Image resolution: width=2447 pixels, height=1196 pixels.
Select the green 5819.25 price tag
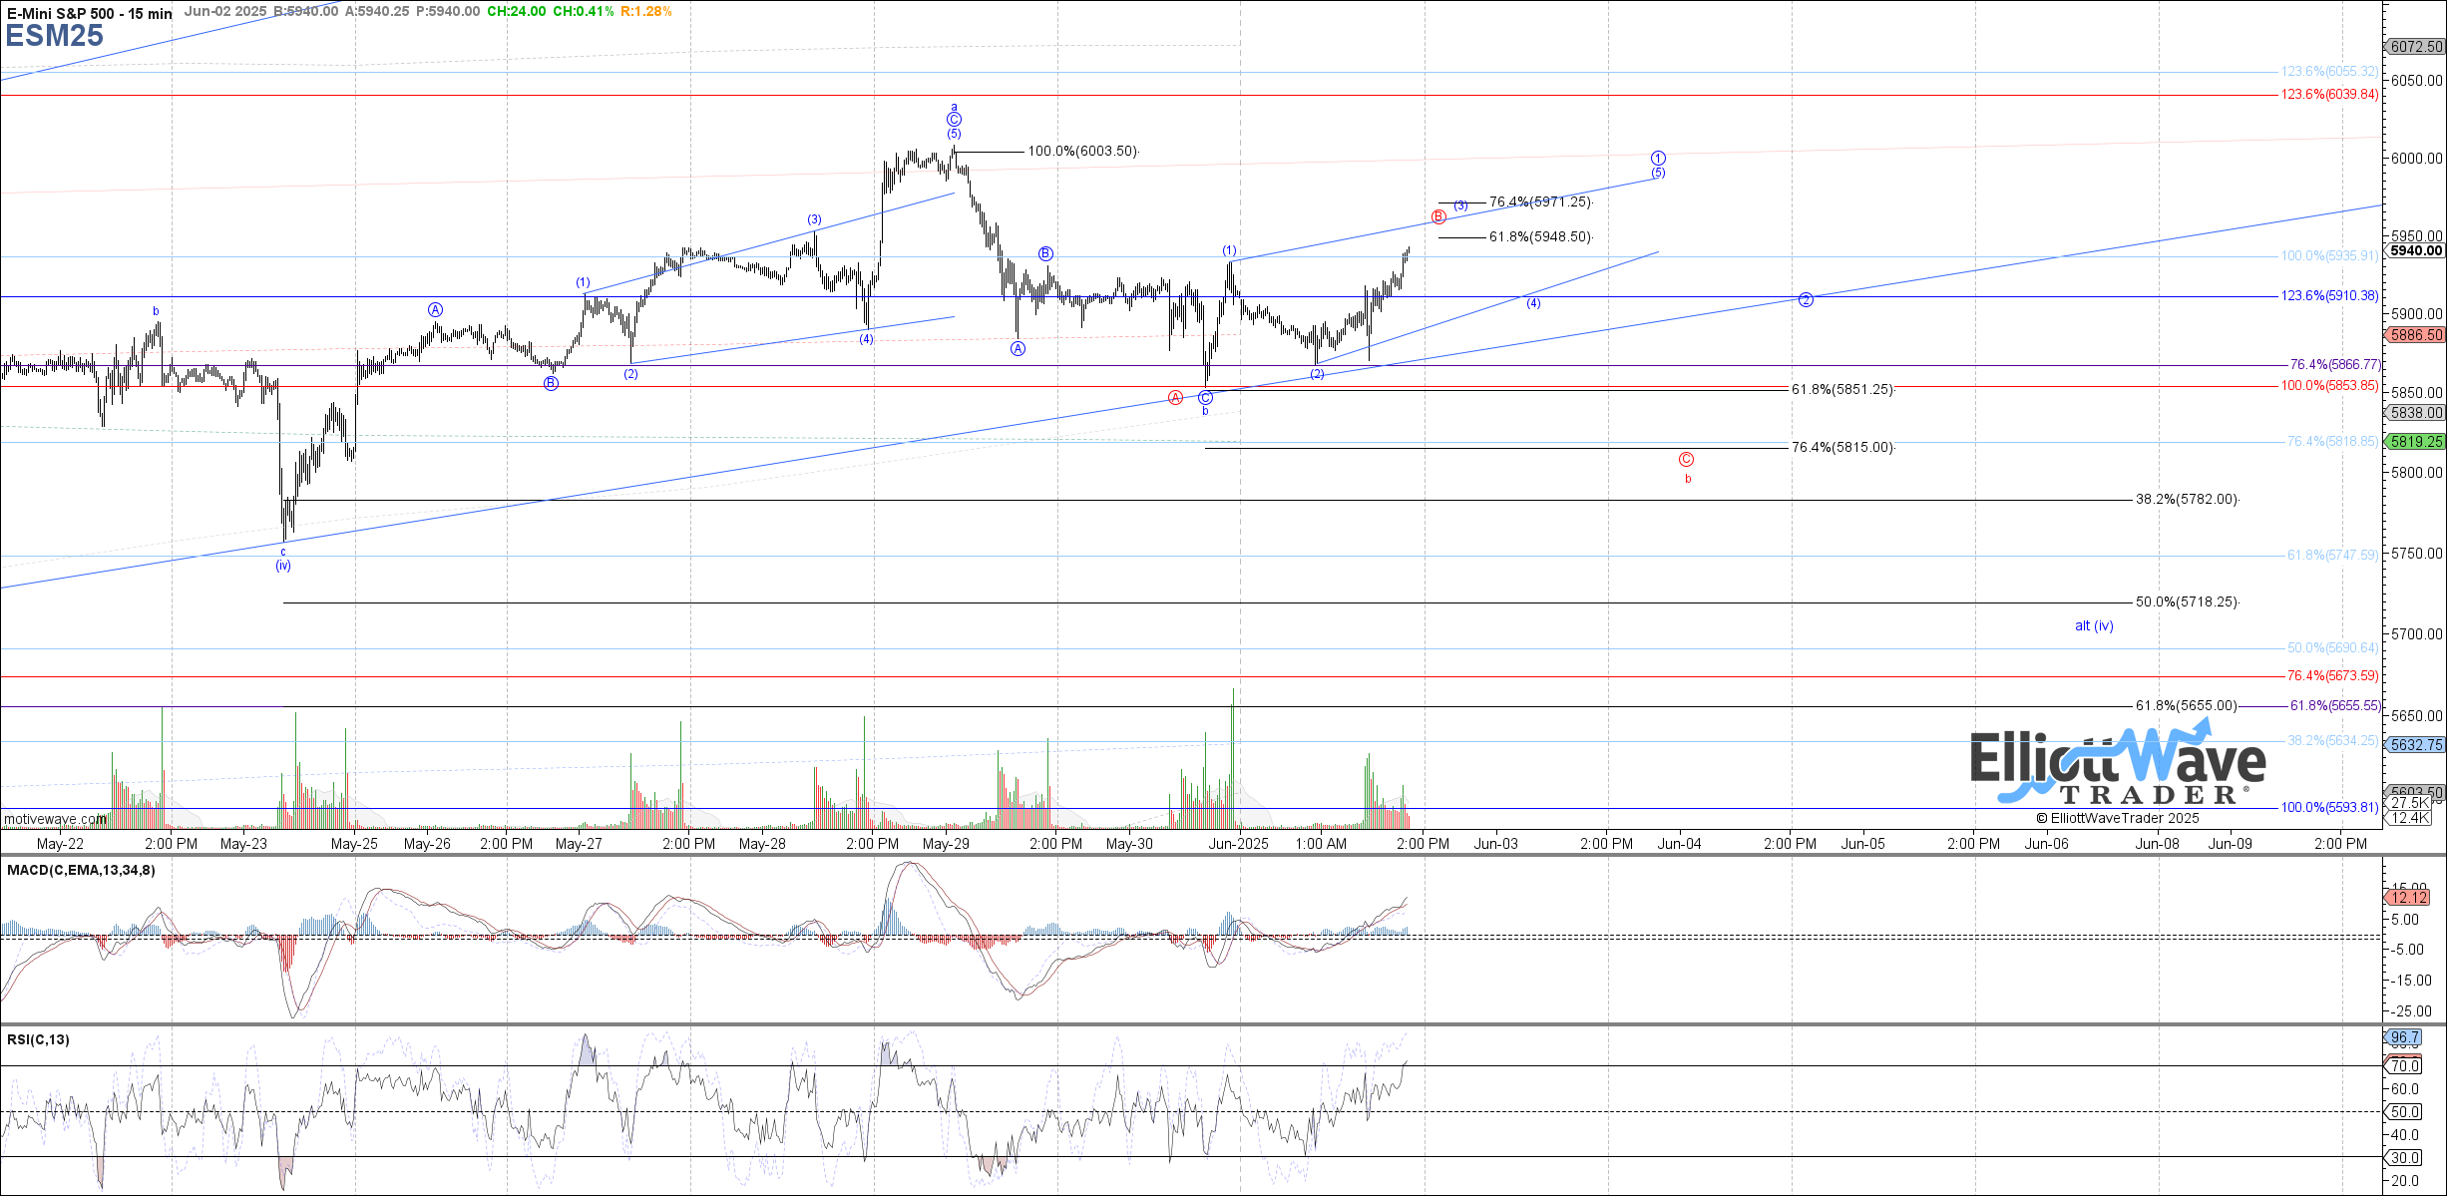click(2416, 442)
